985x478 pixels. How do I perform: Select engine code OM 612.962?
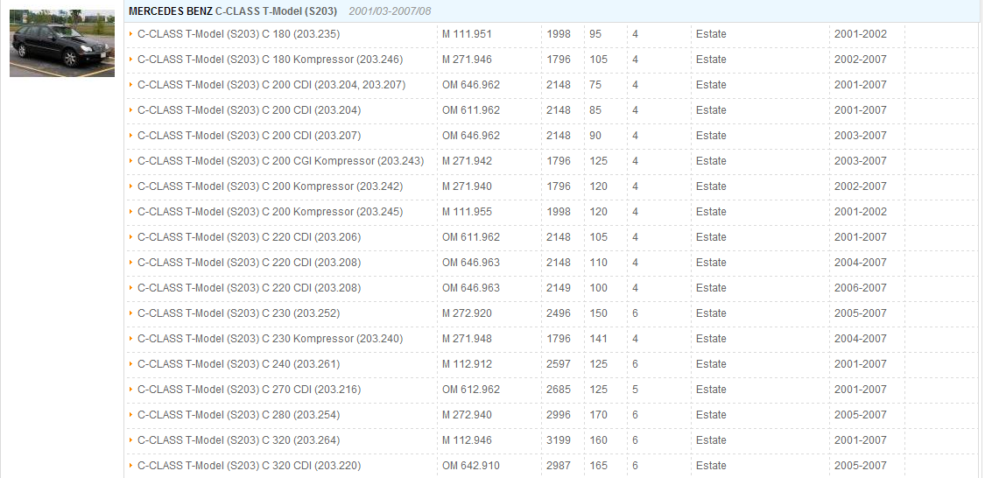coord(471,390)
